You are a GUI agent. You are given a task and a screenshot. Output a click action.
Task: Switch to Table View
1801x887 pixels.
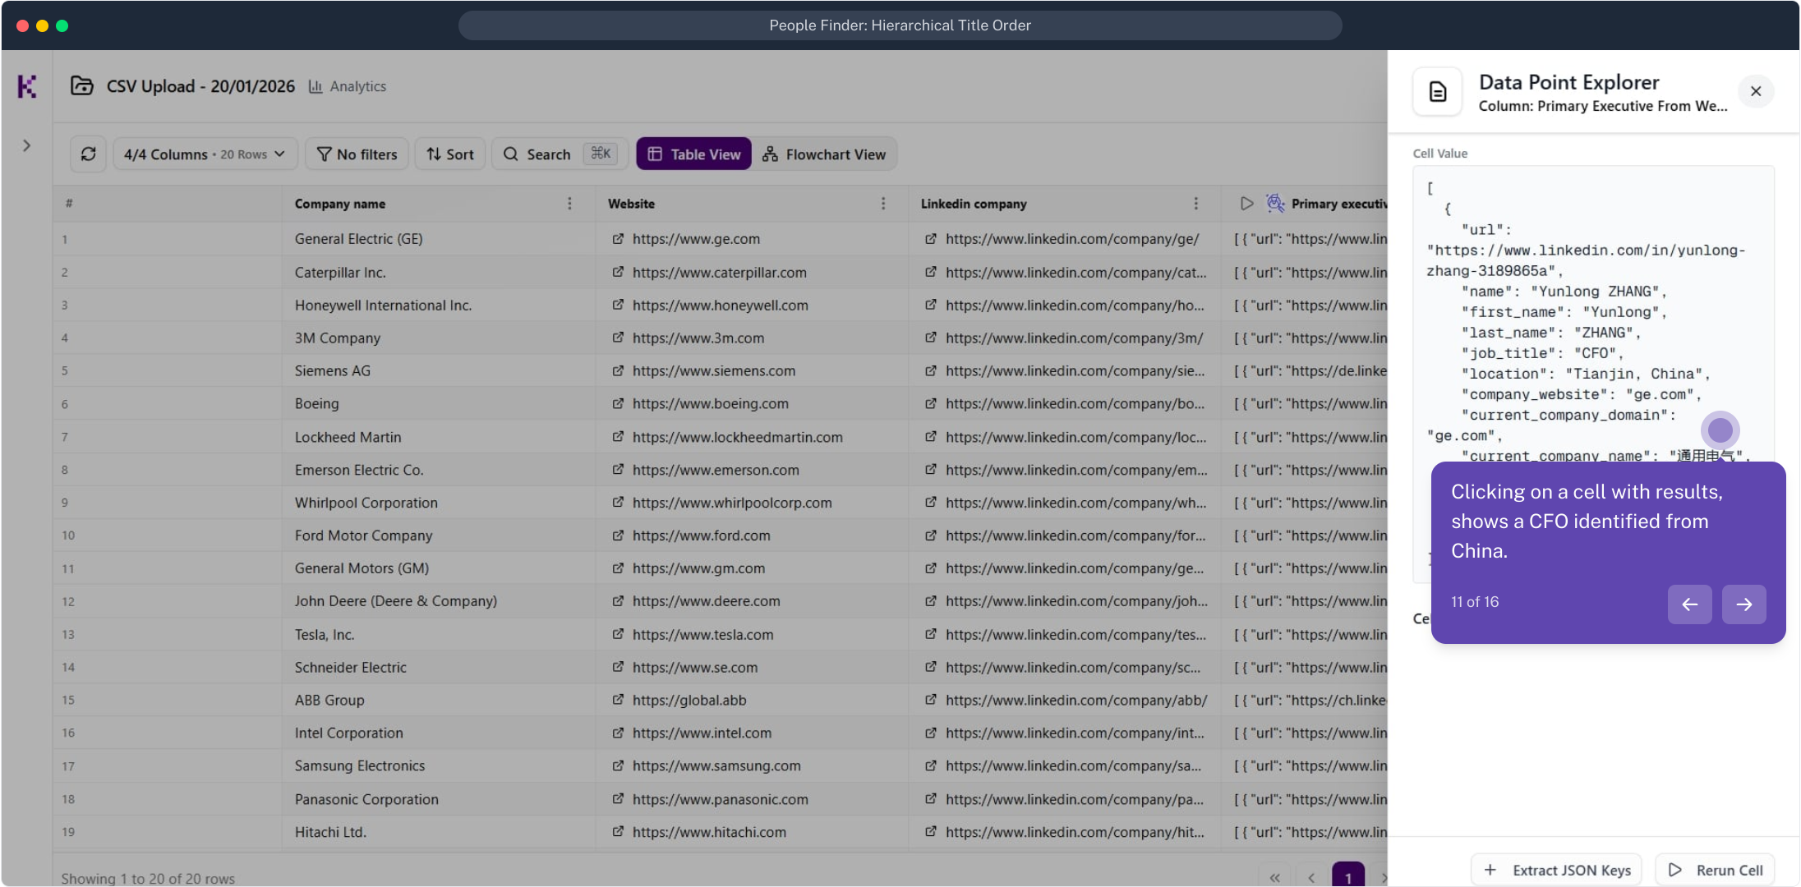click(x=693, y=154)
